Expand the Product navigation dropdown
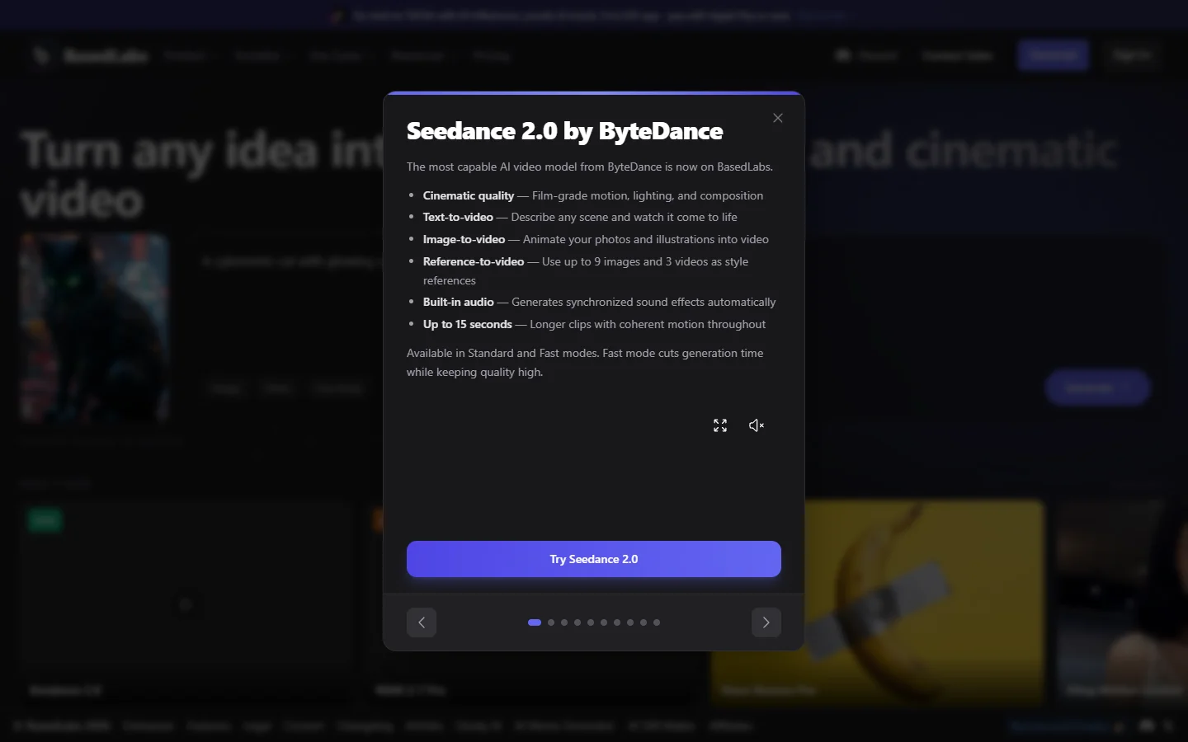 [186, 55]
